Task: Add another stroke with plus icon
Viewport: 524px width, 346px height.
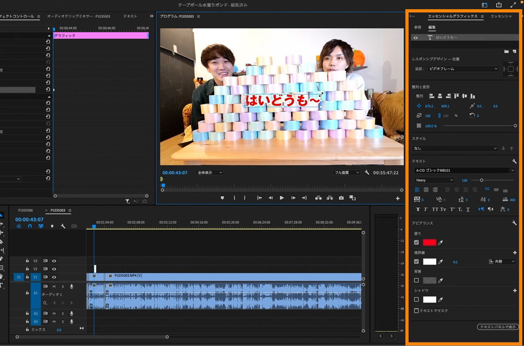Action: click(515, 253)
